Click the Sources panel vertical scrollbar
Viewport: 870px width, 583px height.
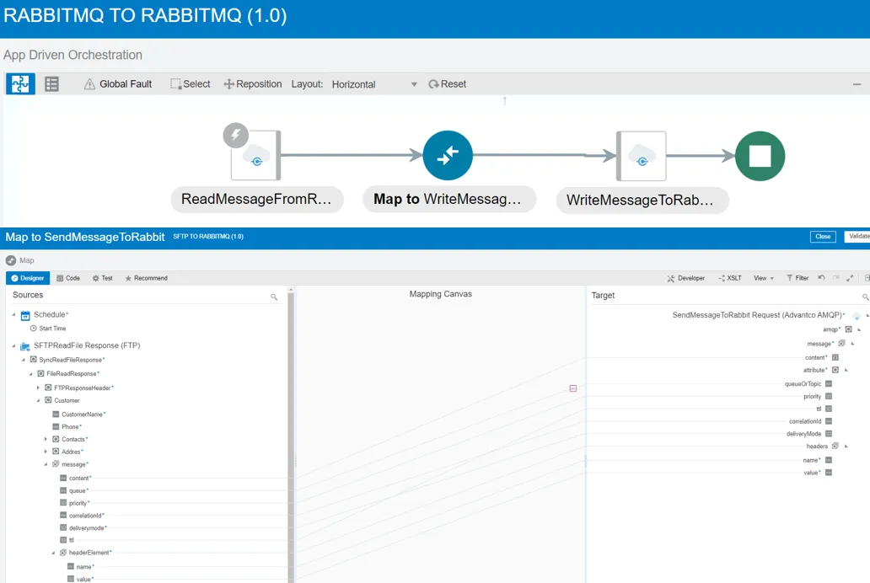coord(291,435)
